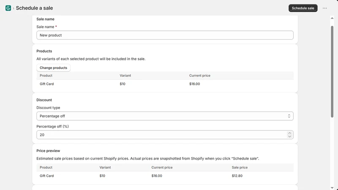338x190 pixels.
Task: Decrease percentage off with down stepper arrow
Action: (x=289, y=136)
